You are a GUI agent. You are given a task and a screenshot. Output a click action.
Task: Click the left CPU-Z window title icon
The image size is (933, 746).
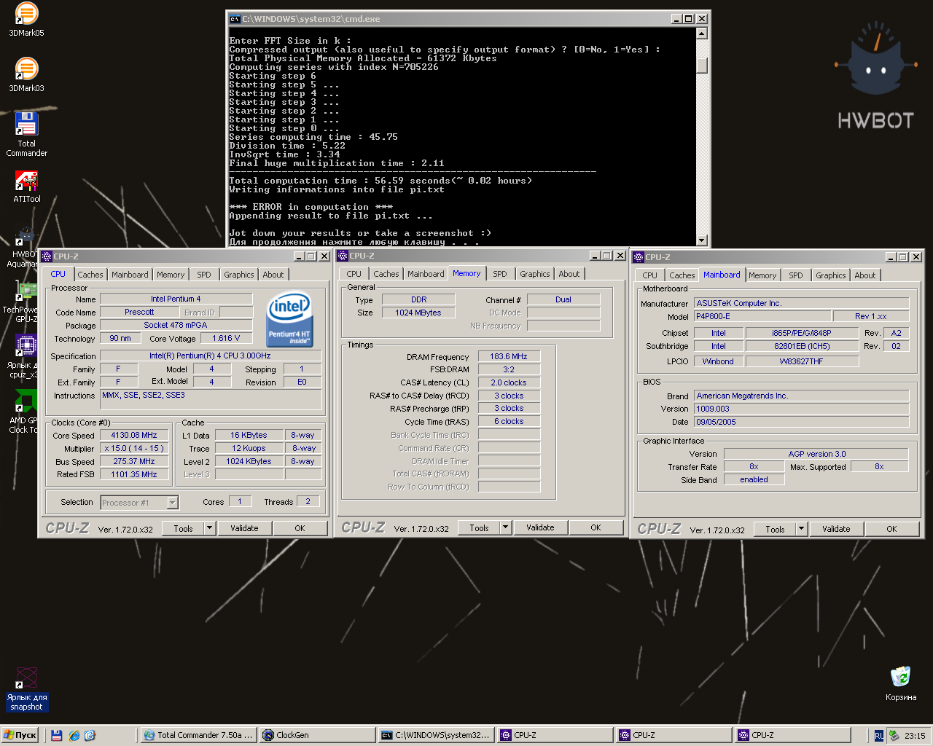(x=47, y=256)
